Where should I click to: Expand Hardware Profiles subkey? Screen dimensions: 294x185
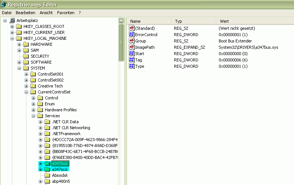[x=34, y=110]
